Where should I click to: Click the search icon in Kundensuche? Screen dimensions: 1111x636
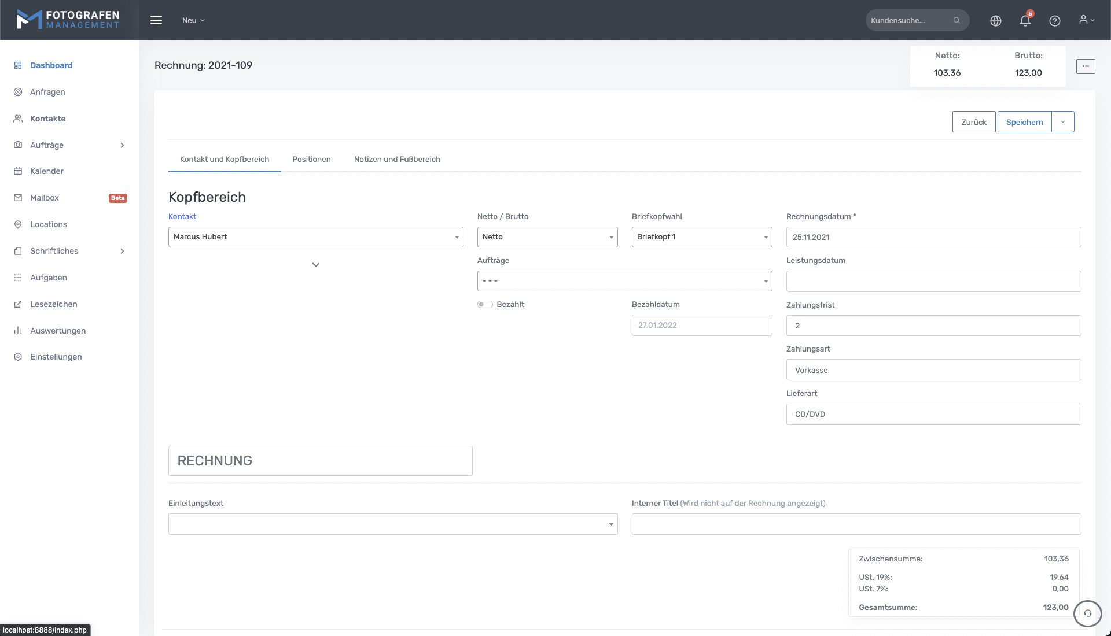pyautogui.click(x=957, y=20)
